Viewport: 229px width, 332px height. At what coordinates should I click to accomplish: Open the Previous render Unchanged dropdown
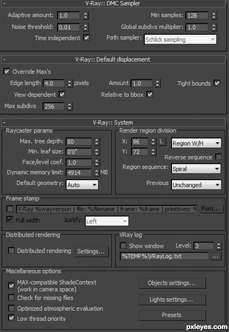196,185
